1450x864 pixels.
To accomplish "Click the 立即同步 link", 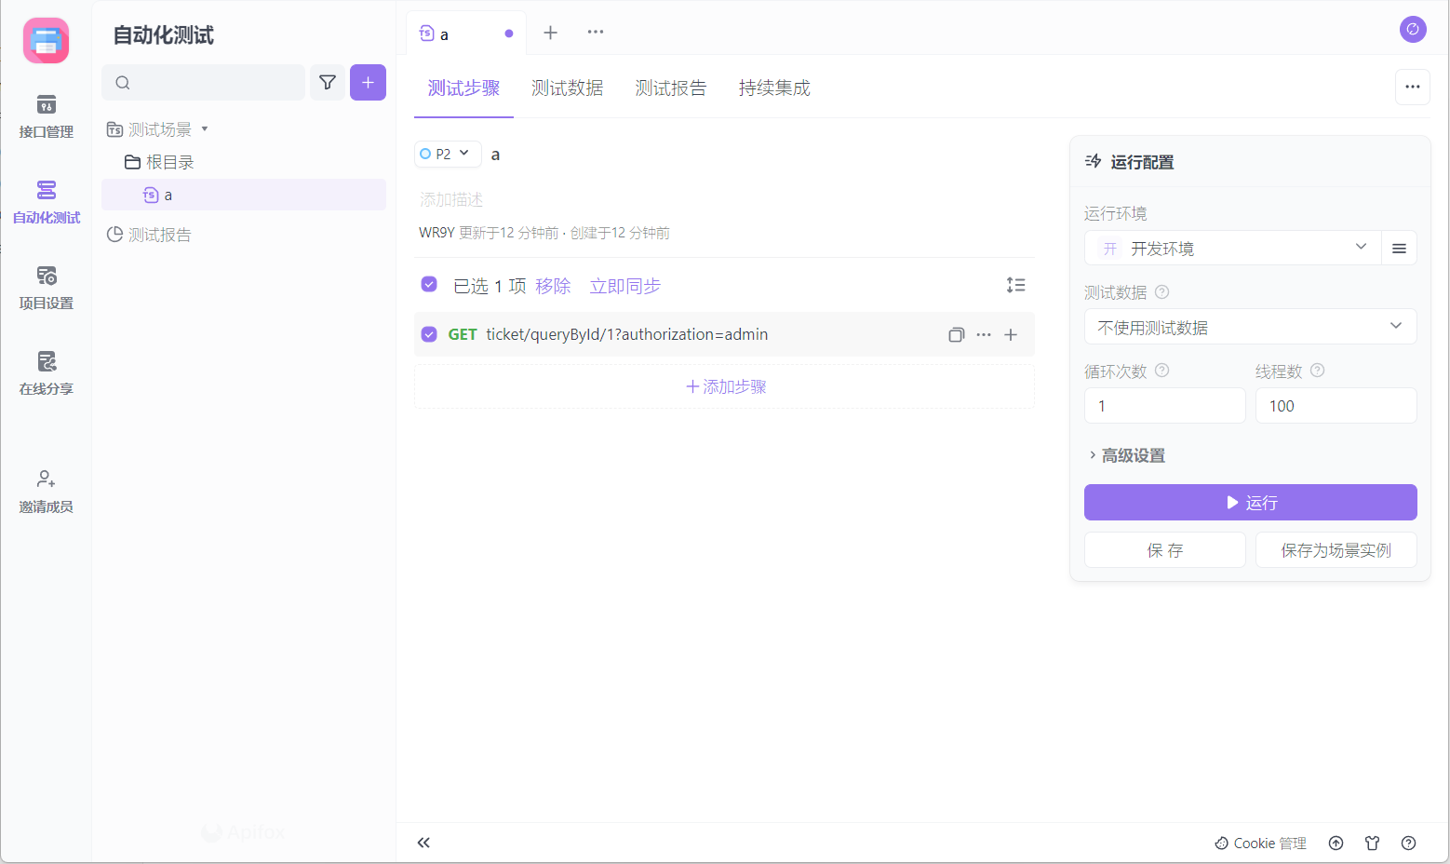I will click(x=624, y=286).
